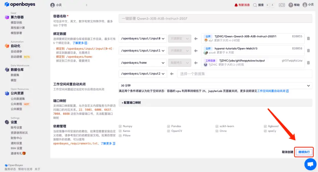Viewport: 318px width, 172px height.
Task: Go to 自动建模 BETA in sidebar
Action: (20, 57)
